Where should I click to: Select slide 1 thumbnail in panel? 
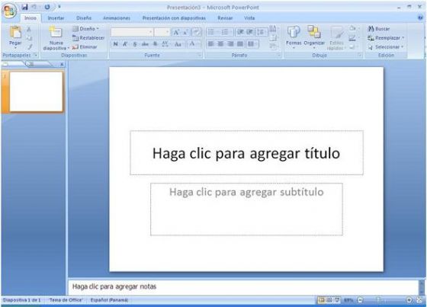click(36, 91)
